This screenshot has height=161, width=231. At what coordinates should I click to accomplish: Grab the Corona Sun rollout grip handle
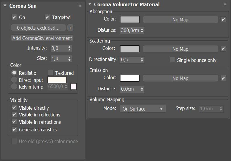click(x=80, y=6)
